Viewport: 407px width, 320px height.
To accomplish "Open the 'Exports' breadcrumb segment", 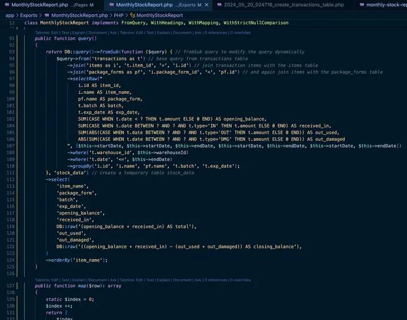I will coord(29,16).
